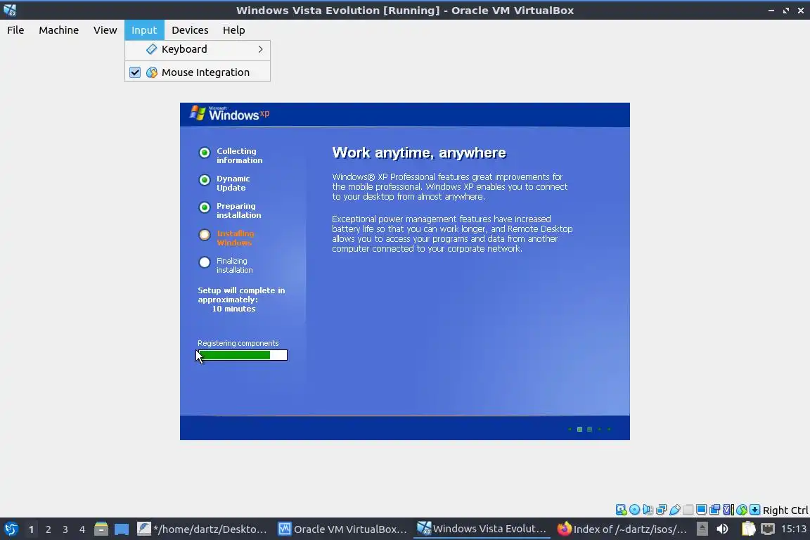Click the eject removable media tray icon
Screen dimensions: 810x540
click(x=702, y=529)
